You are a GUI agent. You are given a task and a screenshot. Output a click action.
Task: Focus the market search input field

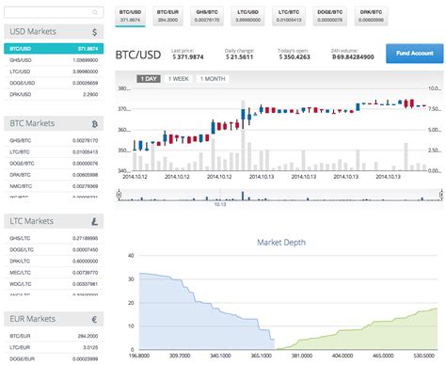point(54,12)
